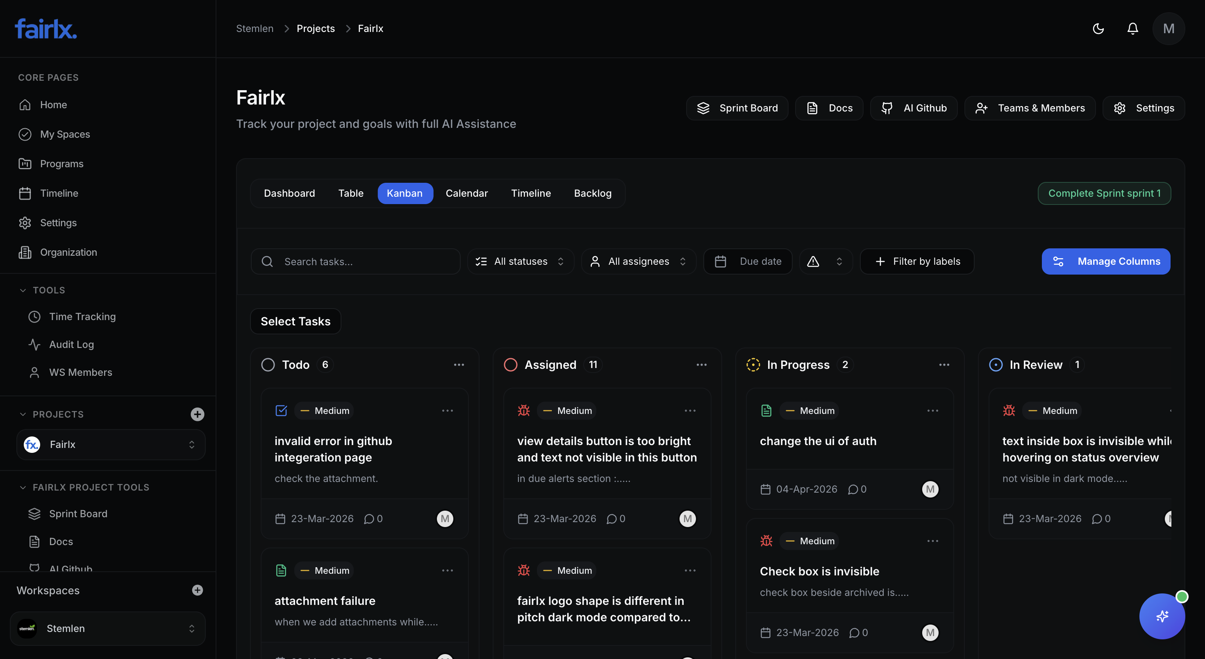This screenshot has height=659, width=1205.
Task: Click document icon on 'attachment failure' card
Action: (x=281, y=570)
